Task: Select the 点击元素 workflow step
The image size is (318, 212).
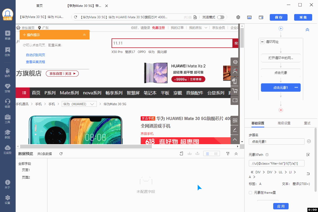Action: pos(281,73)
